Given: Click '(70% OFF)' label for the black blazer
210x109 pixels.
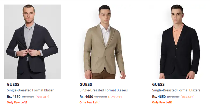Looking at the screenshot, I should [x=187, y=97].
